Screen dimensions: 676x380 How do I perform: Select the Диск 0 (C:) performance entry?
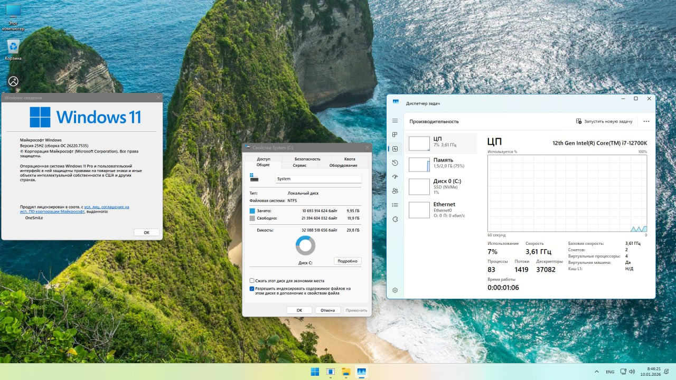pyautogui.click(x=442, y=187)
